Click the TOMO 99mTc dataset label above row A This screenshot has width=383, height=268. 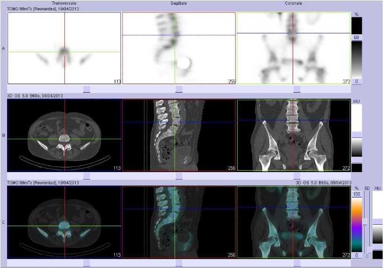(43, 9)
